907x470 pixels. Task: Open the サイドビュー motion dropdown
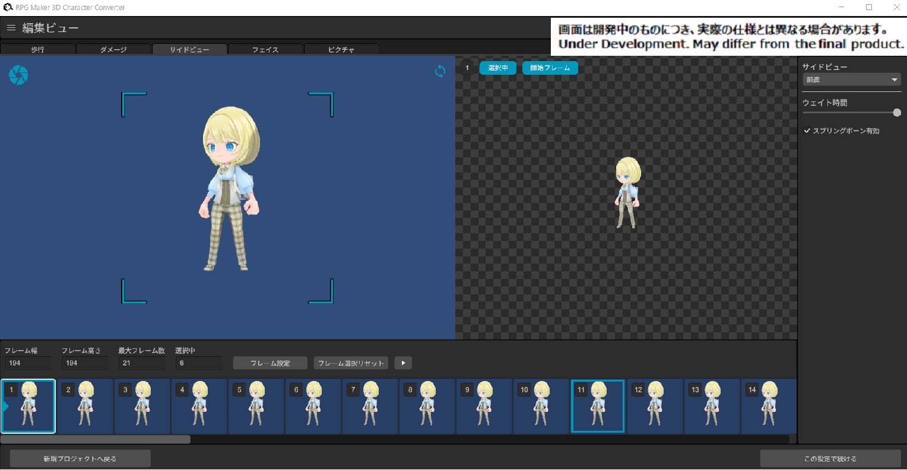[851, 80]
